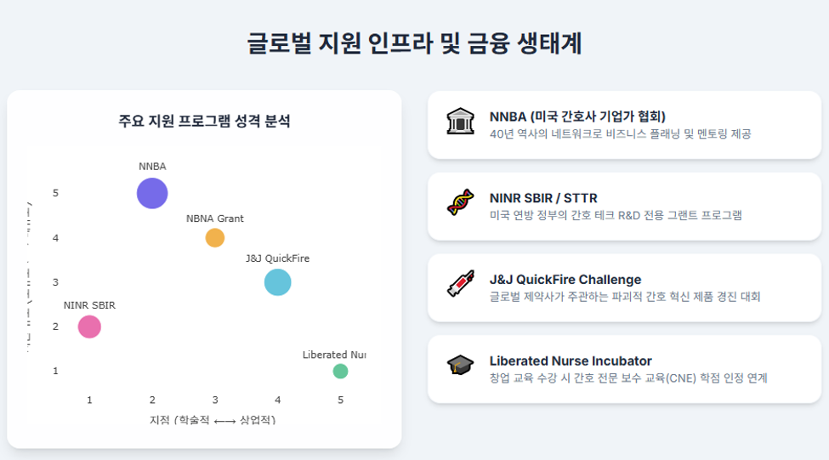The image size is (829, 460).
Task: Click the 창업 교육 수강 시 CNE description text
Action: 628,378
